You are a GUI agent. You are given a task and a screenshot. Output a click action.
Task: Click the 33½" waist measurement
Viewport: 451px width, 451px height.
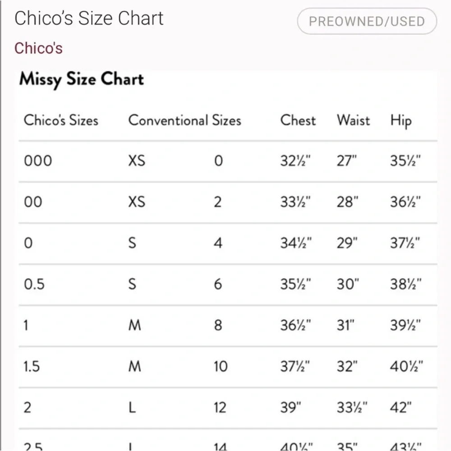pyautogui.click(x=352, y=408)
